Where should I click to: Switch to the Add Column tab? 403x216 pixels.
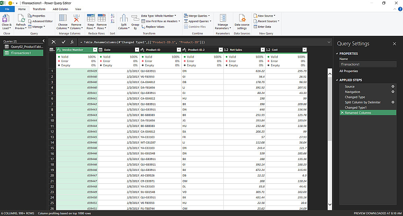[x=60, y=9]
